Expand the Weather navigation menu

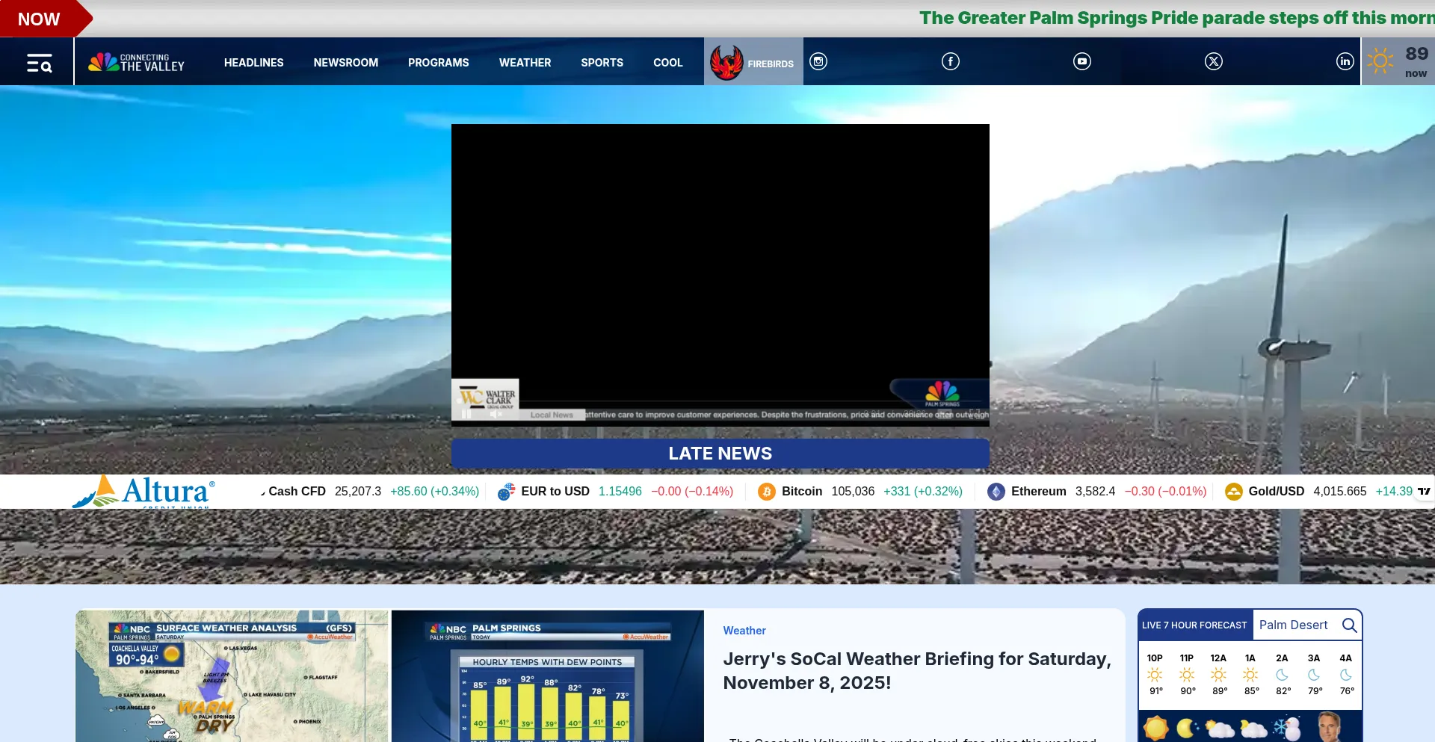525,63
